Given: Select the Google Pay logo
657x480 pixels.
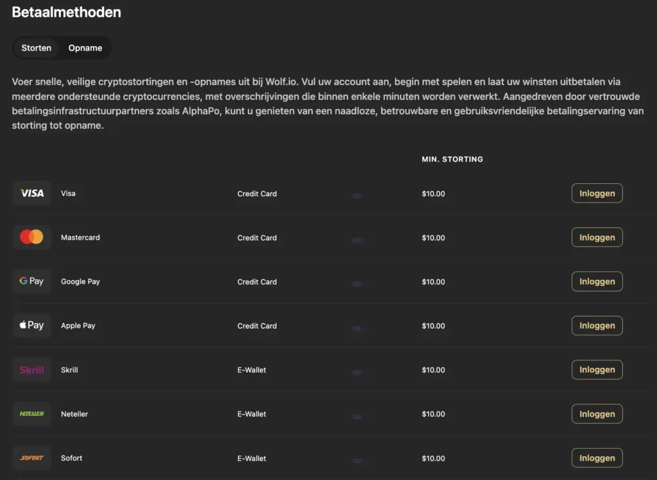Looking at the screenshot, I should (x=32, y=281).
